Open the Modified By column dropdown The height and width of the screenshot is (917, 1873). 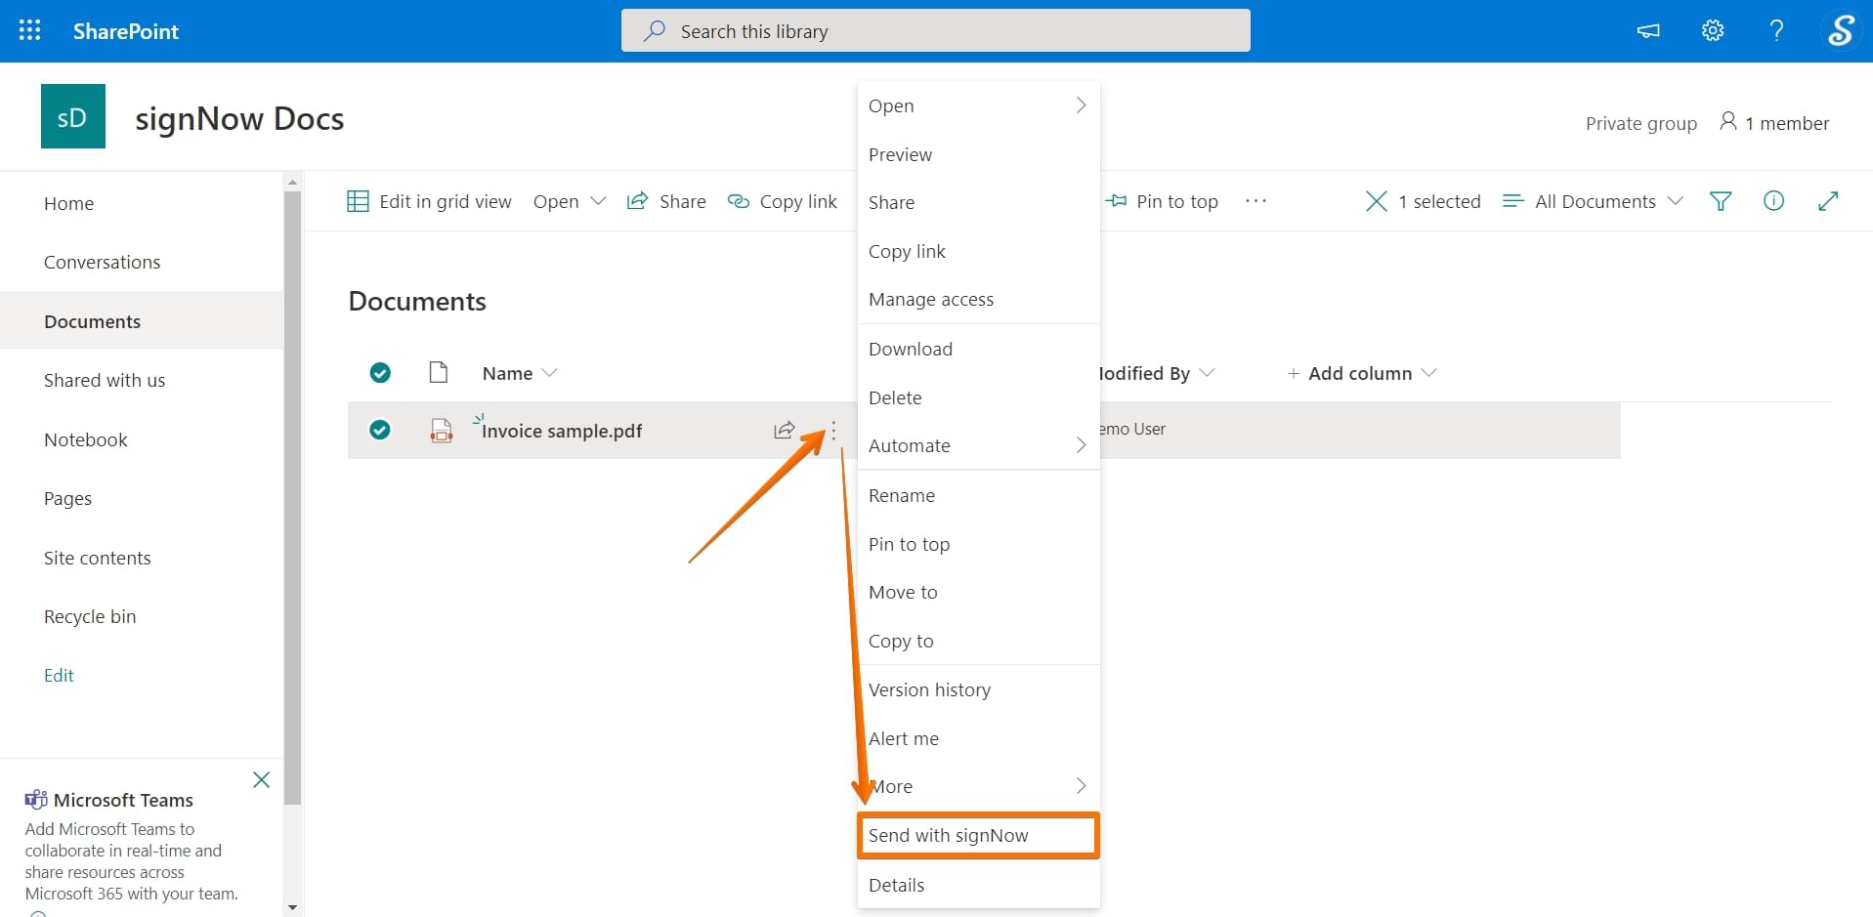point(1207,373)
